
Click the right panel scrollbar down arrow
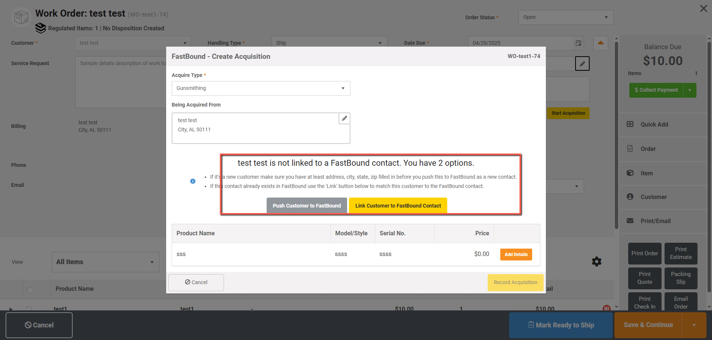coord(709,307)
